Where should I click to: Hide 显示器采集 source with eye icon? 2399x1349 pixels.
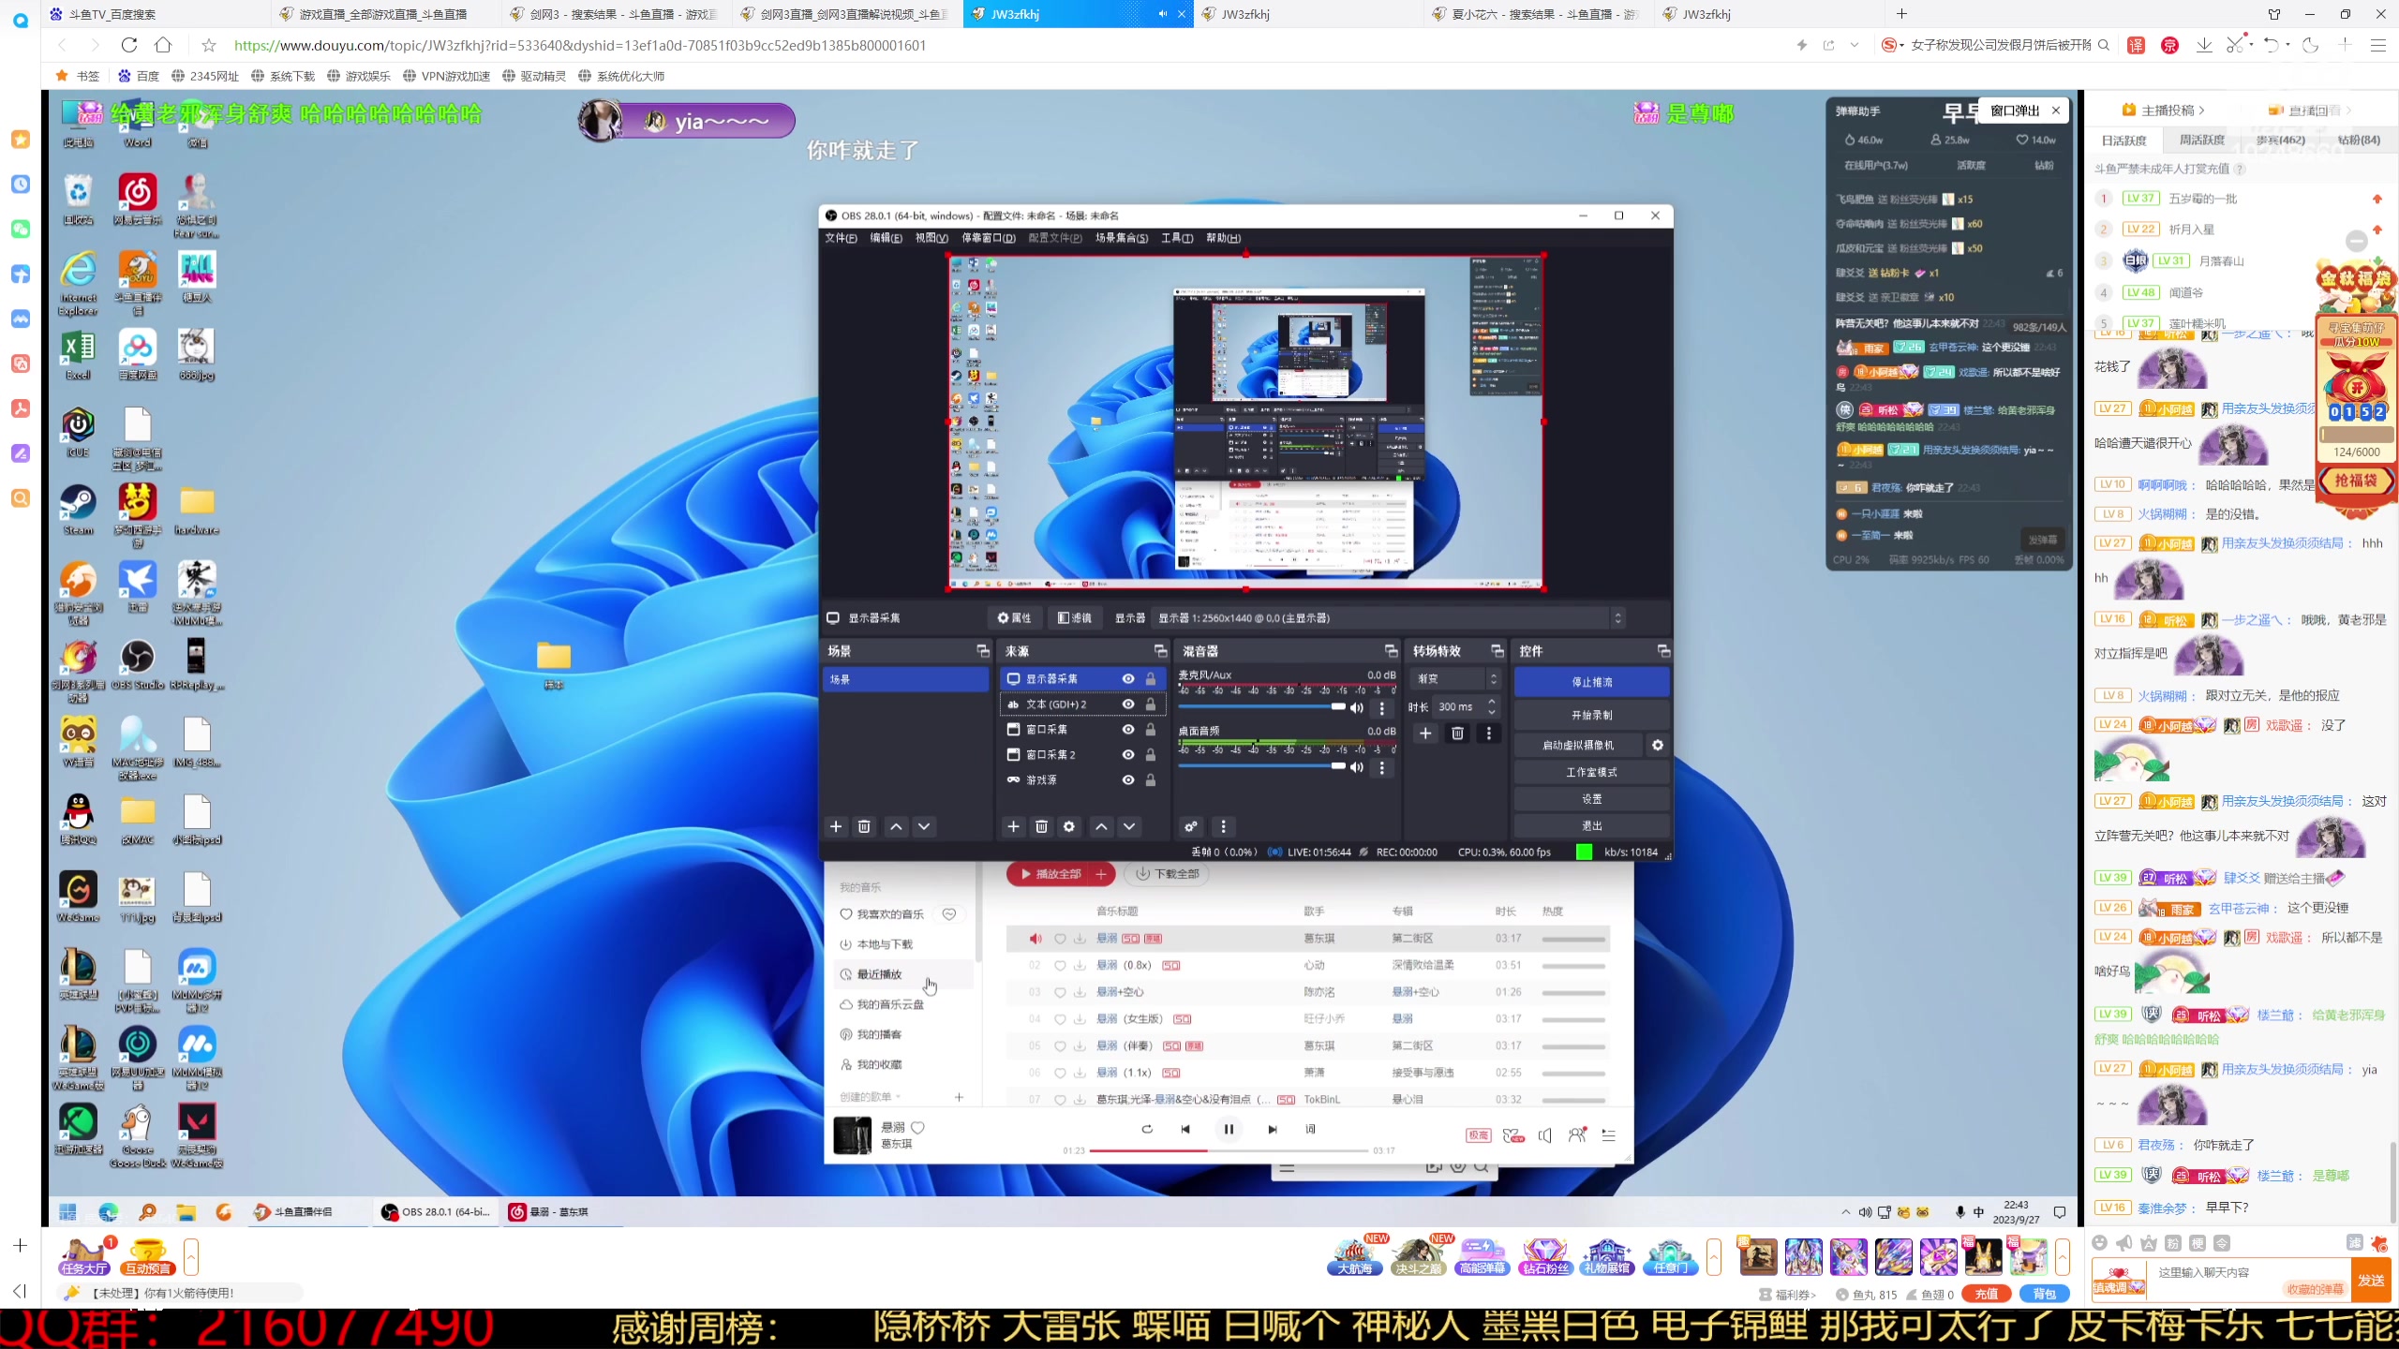[x=1128, y=679]
